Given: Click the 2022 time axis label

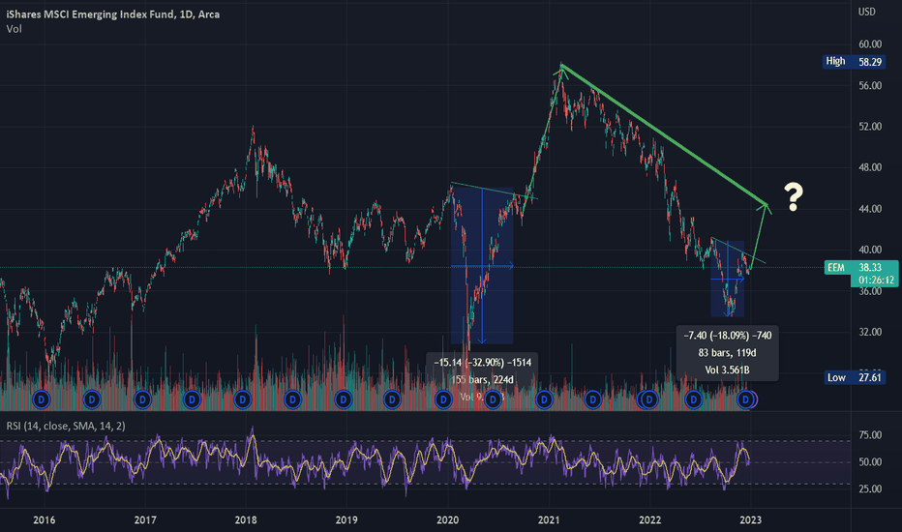Looking at the screenshot, I should point(650,520).
